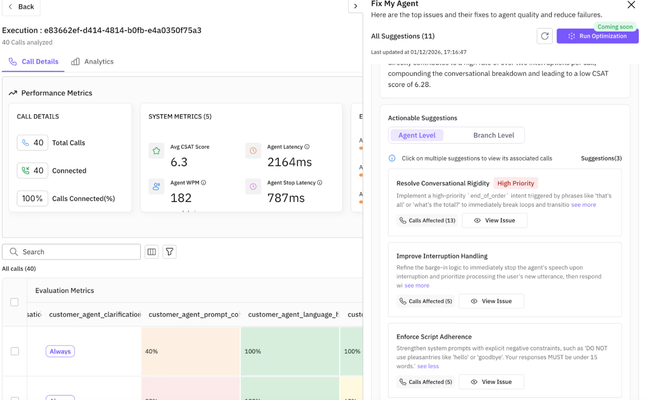Click the Suggestions(3) count label

tap(601, 158)
